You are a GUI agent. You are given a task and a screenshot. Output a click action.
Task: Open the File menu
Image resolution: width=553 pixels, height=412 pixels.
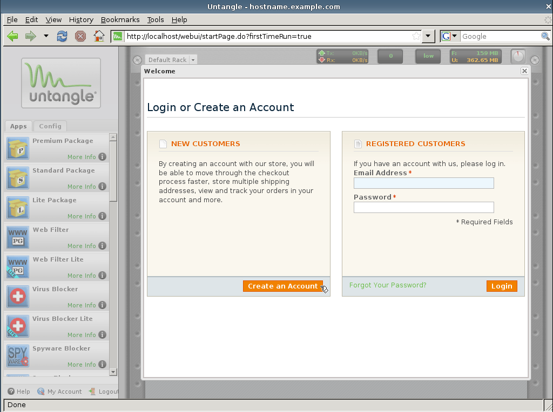tap(12, 20)
